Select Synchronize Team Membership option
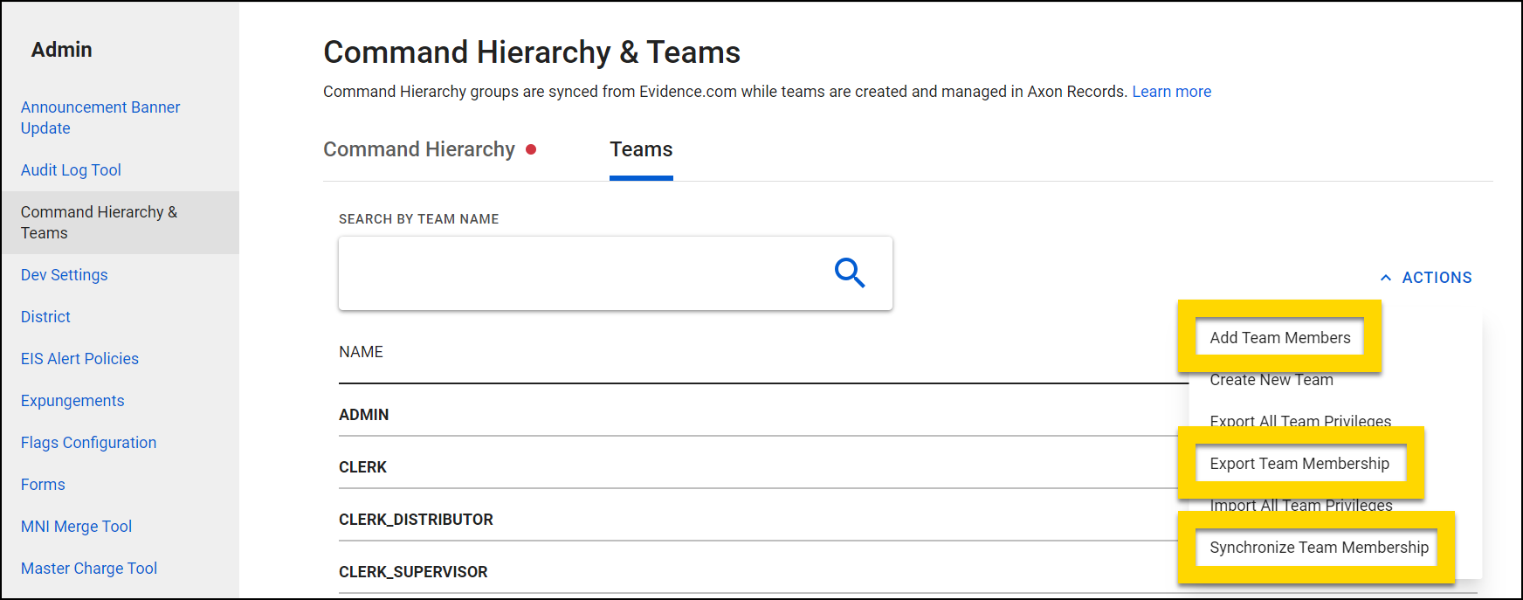The image size is (1523, 600). 1319,548
